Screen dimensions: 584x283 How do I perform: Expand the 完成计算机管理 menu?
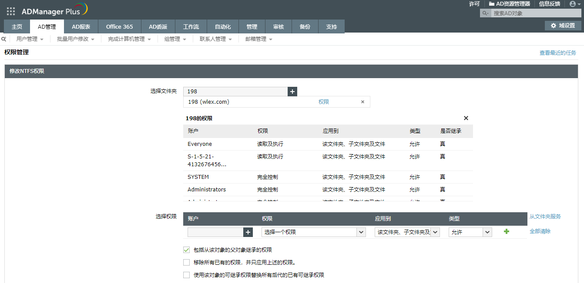point(129,39)
